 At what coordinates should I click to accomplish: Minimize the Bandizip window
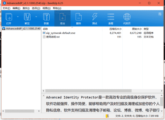[140, 3]
